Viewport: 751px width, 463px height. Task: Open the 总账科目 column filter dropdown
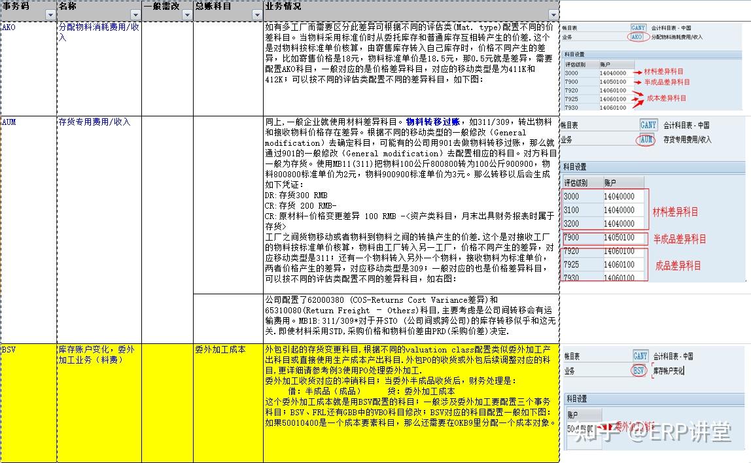point(257,14)
